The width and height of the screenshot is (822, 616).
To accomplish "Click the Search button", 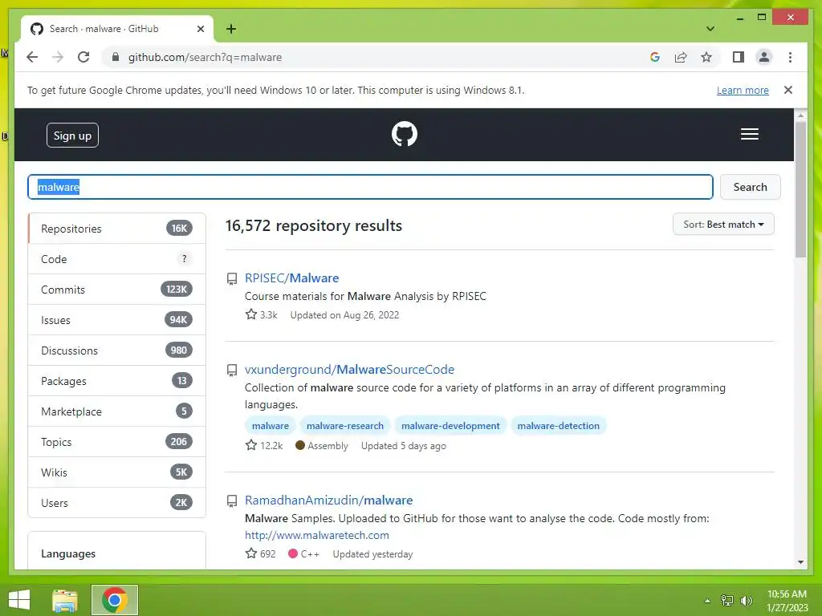I will coord(751,187).
